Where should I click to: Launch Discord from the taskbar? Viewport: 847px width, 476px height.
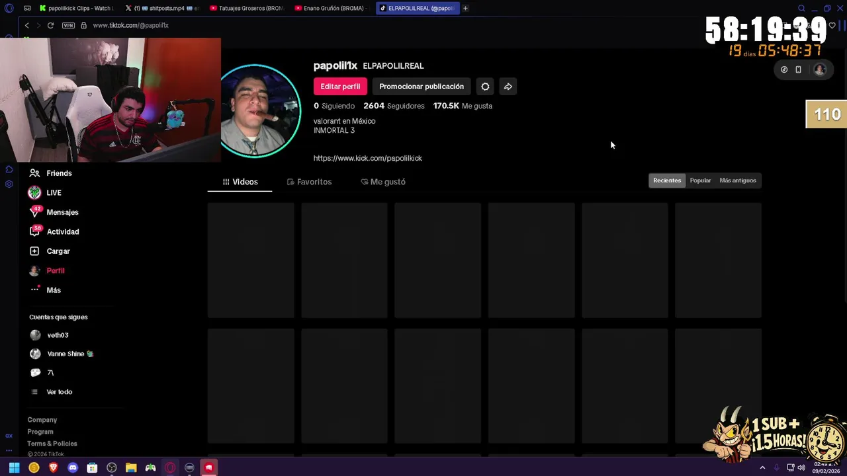tap(73, 467)
